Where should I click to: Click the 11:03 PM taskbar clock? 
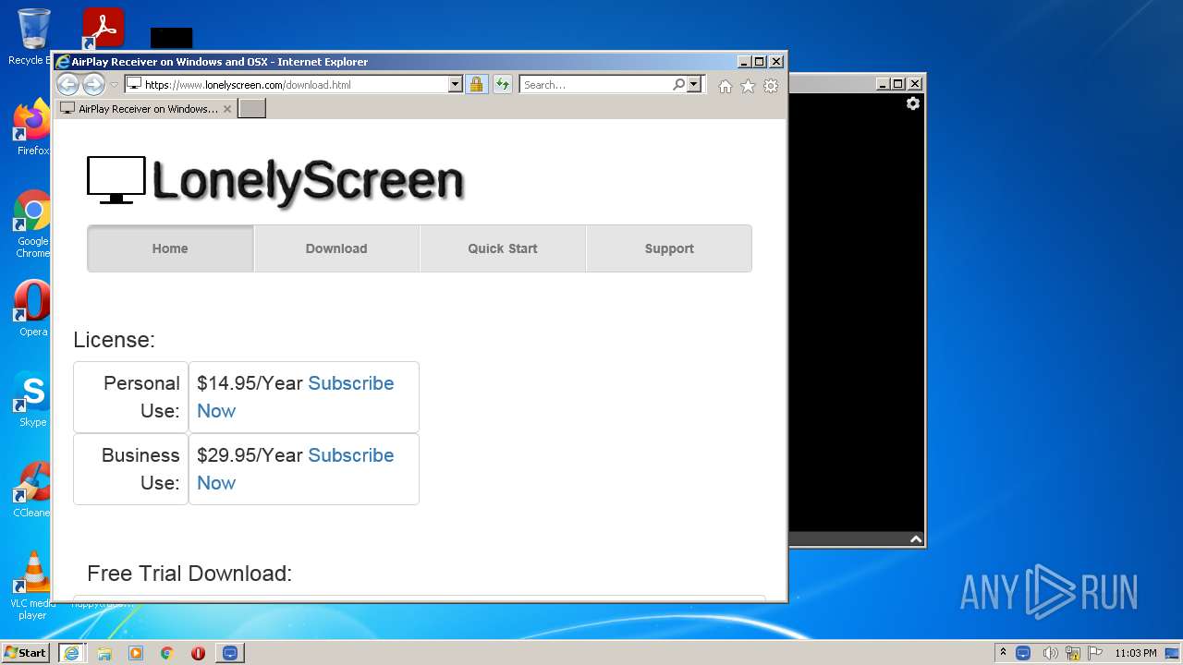(1136, 653)
